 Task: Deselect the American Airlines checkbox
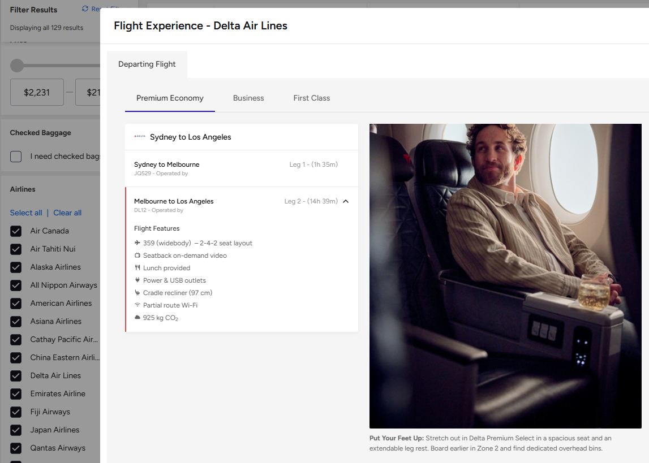coord(16,304)
